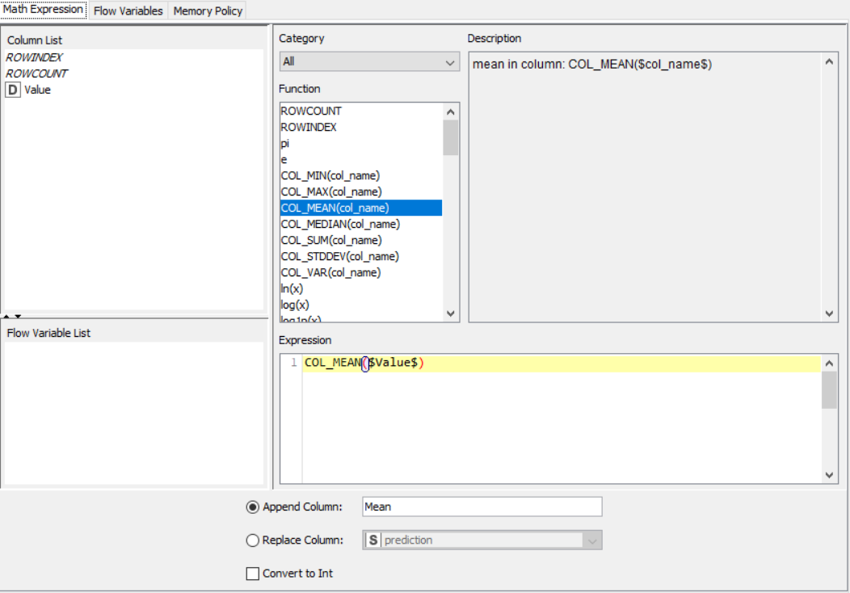Open the Replace Column prediction dropdown
This screenshot has height=593, width=850.
coord(482,540)
